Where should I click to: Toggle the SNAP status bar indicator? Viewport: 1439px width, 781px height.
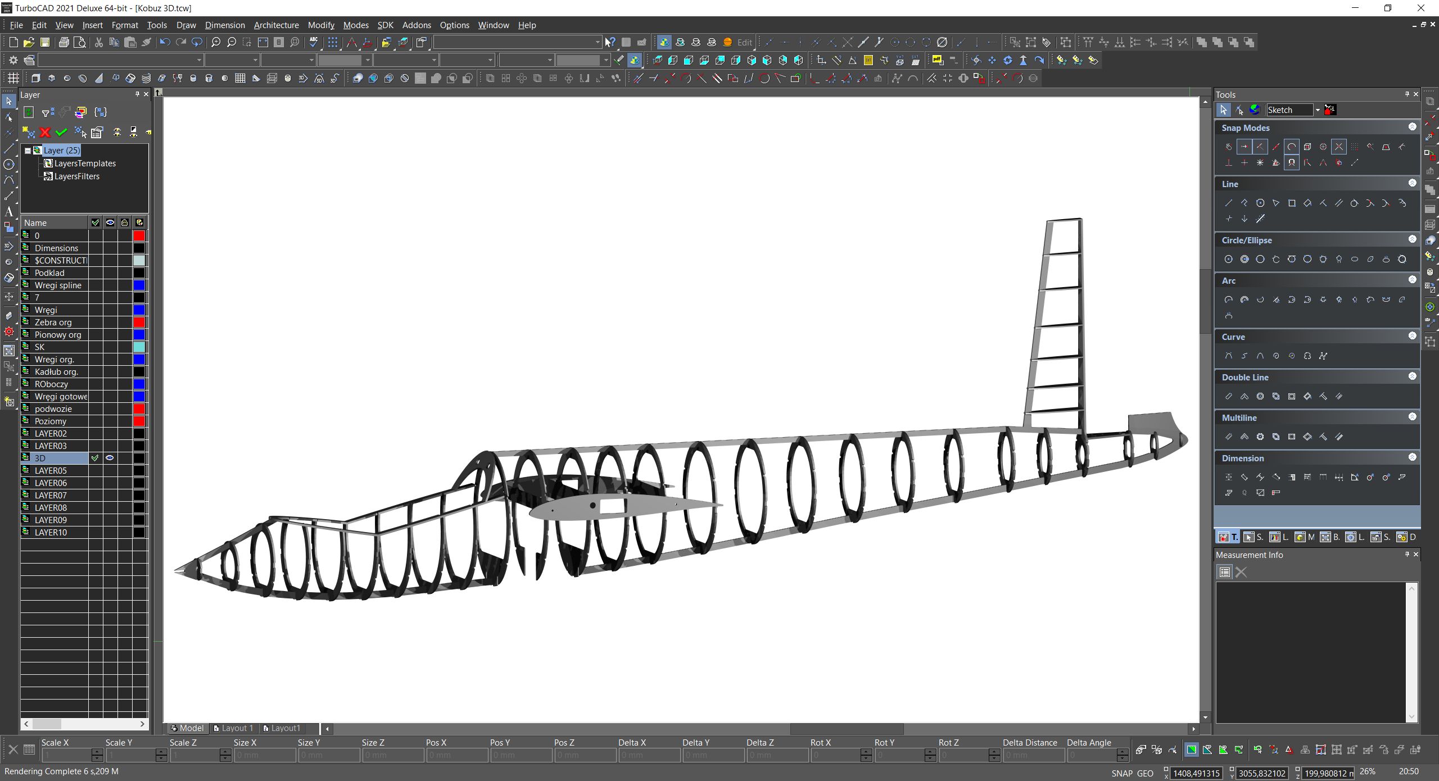tap(1121, 773)
